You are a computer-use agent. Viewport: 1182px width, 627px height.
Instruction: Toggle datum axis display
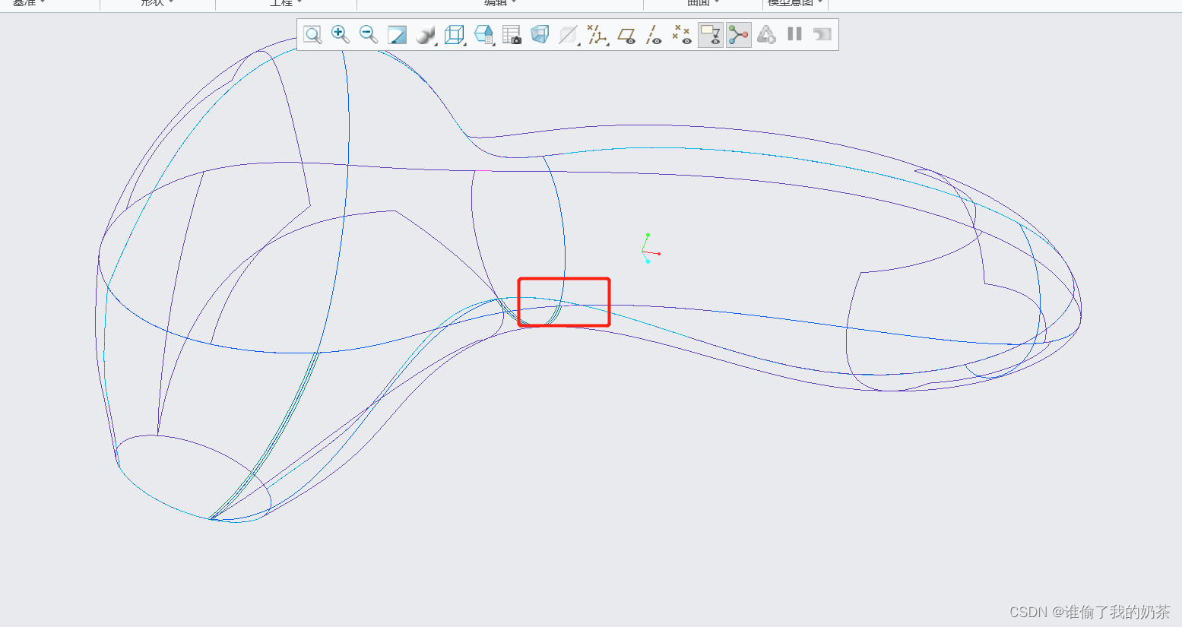654,35
